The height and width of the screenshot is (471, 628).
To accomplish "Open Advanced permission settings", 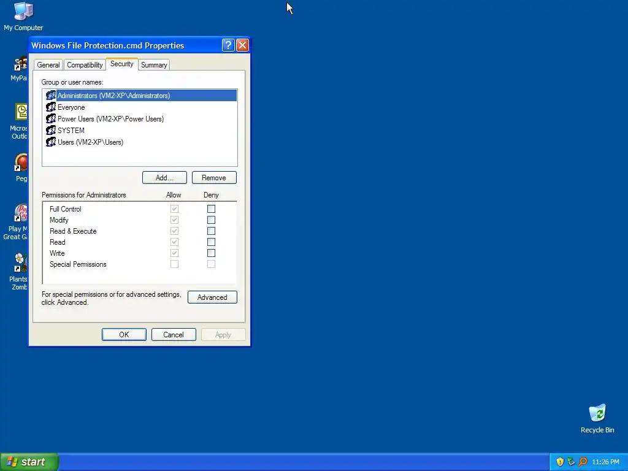I will point(212,297).
